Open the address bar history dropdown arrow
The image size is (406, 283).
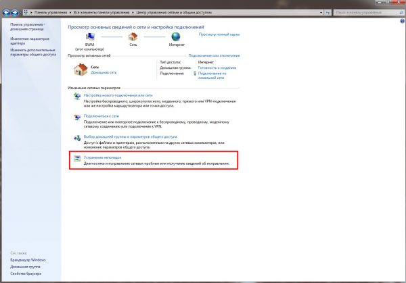pos(321,12)
